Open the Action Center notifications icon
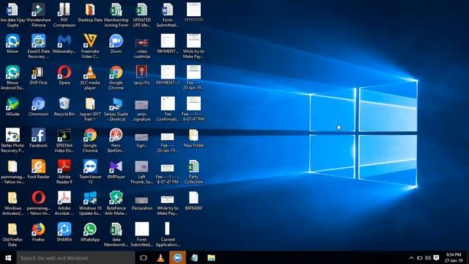The image size is (469, 264). point(437,257)
